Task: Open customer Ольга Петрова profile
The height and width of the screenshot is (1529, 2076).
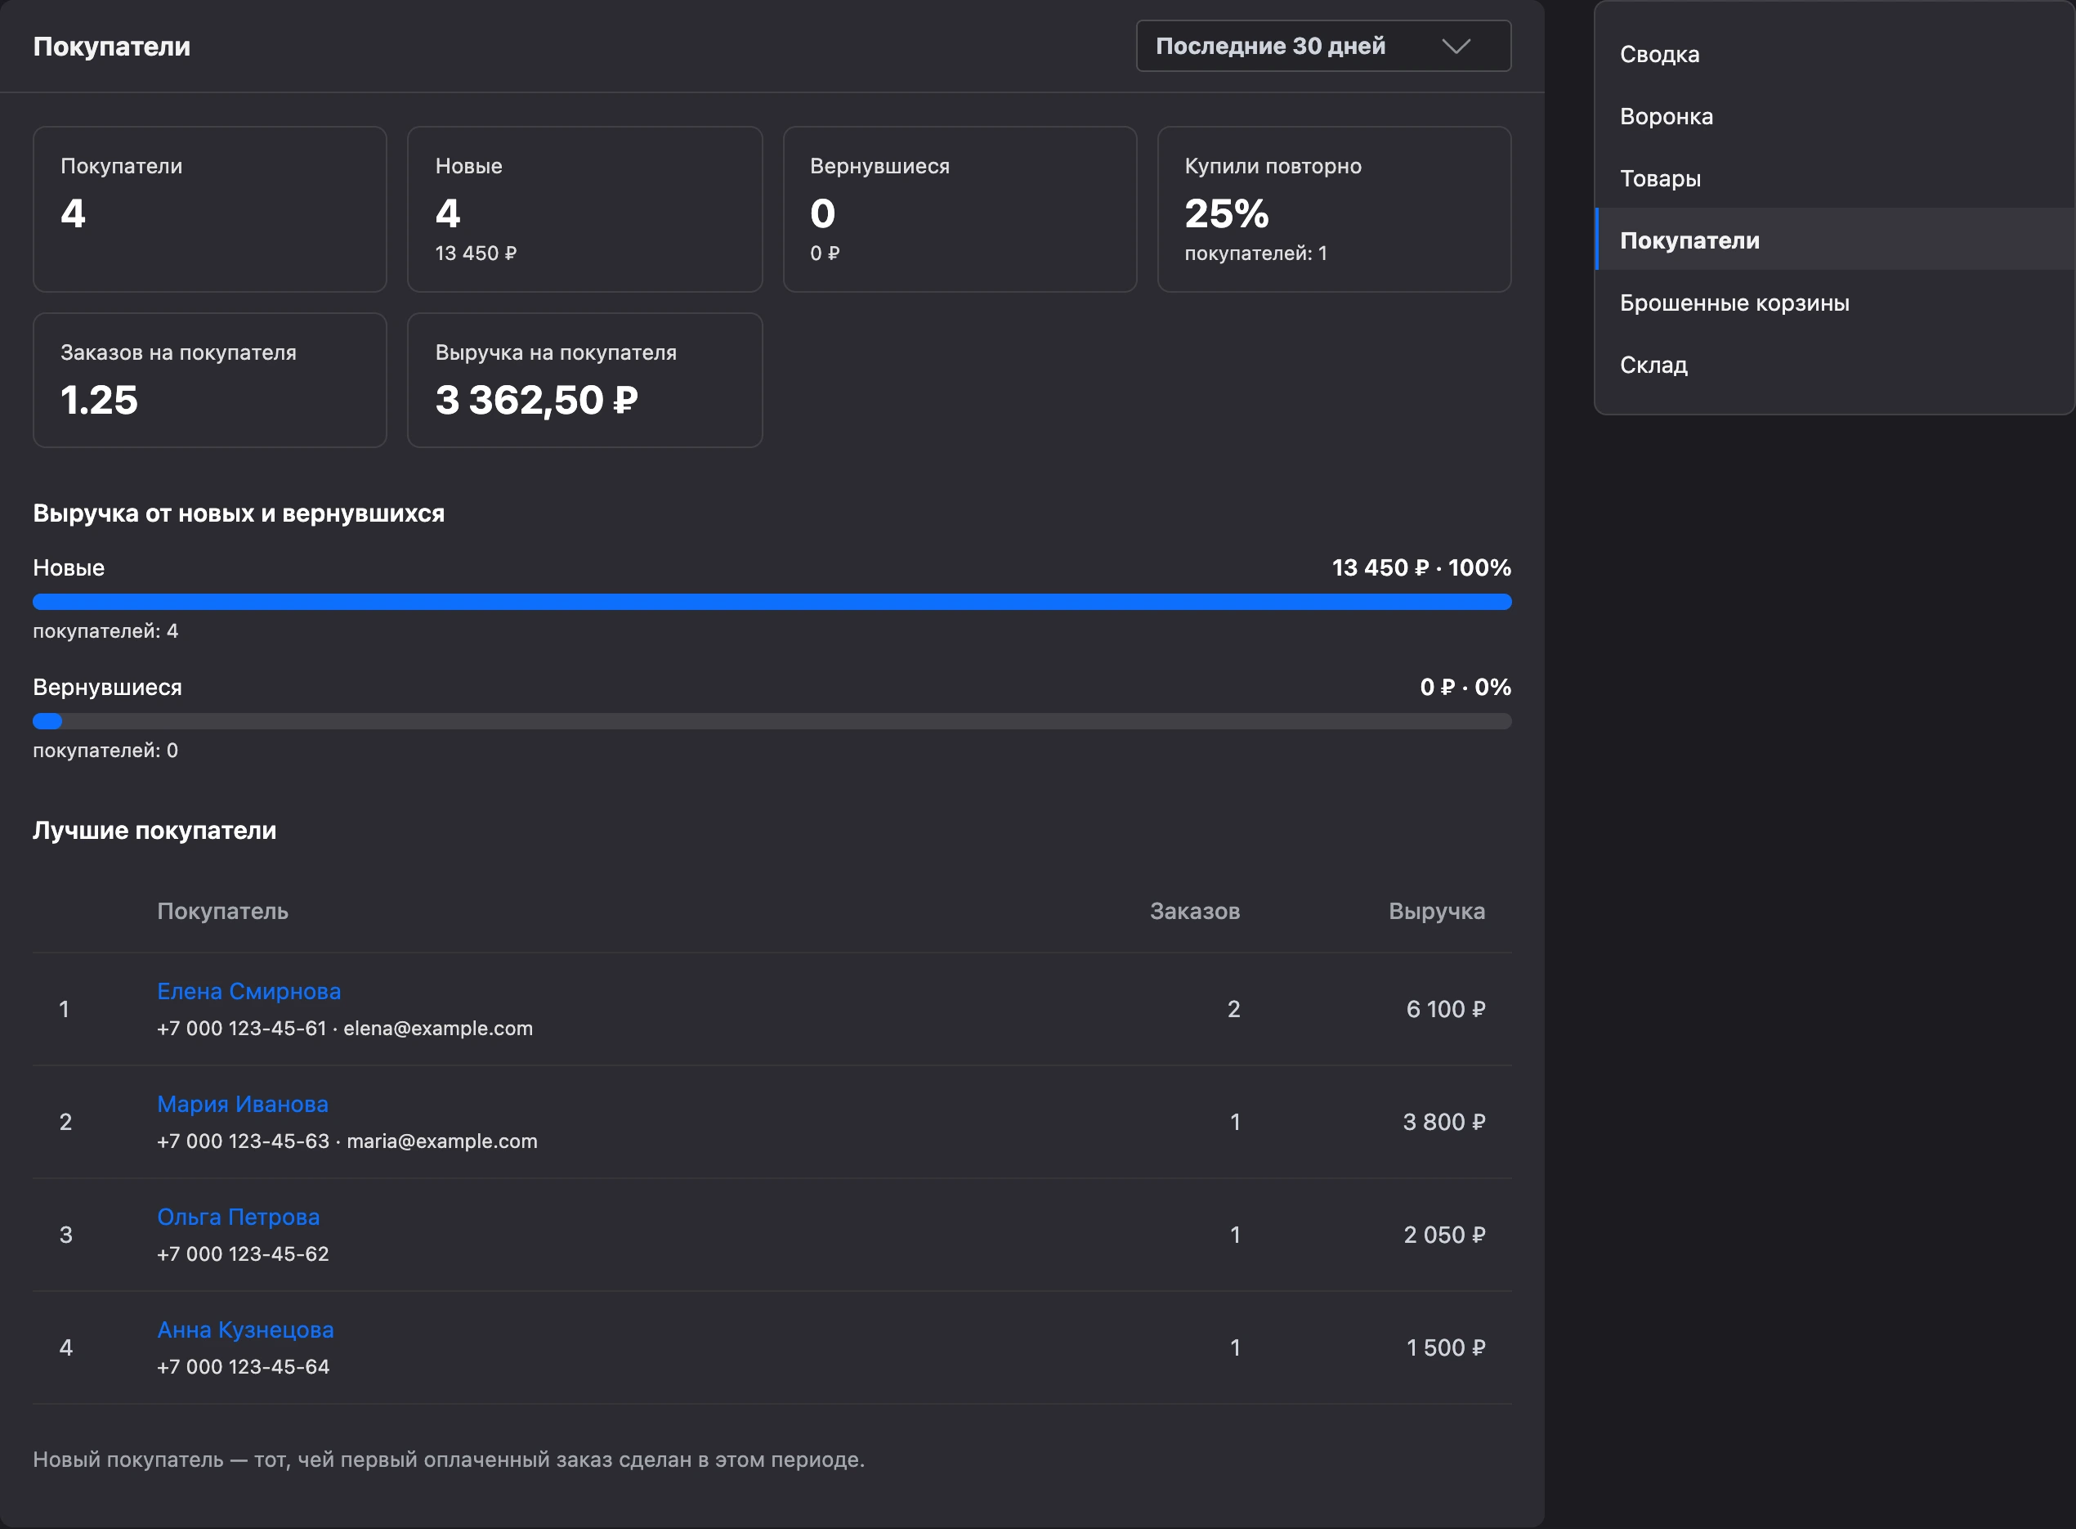Action: [239, 1217]
